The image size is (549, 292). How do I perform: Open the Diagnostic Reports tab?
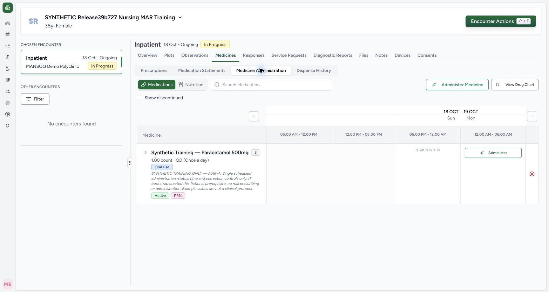pyautogui.click(x=333, y=55)
